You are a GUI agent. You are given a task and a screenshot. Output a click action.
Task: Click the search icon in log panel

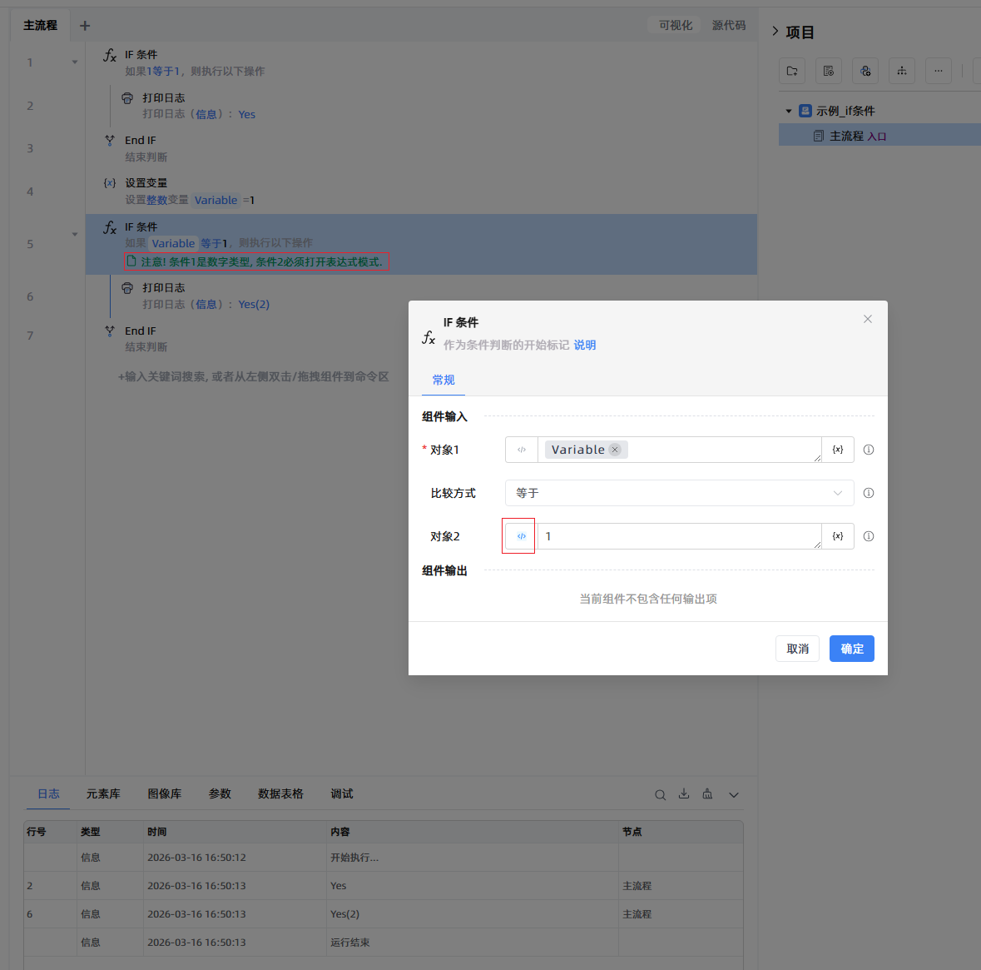point(660,795)
